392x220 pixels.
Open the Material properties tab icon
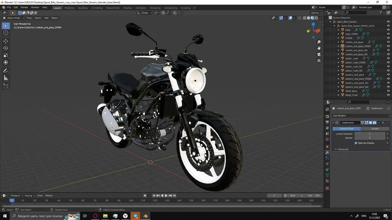click(327, 181)
